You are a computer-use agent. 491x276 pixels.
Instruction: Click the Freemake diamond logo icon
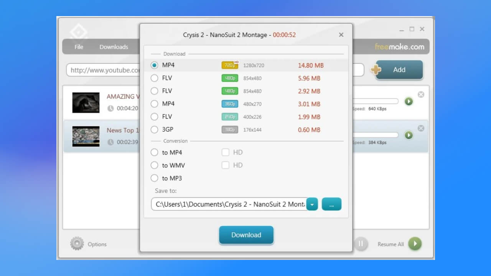79,32
